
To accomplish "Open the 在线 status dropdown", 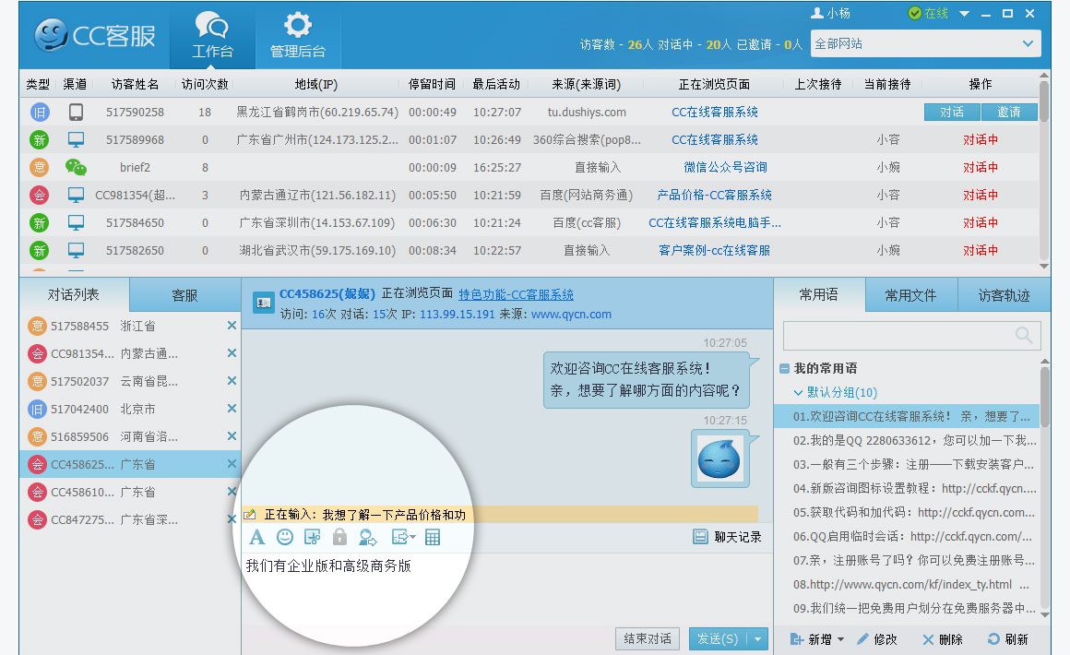I will (x=964, y=14).
